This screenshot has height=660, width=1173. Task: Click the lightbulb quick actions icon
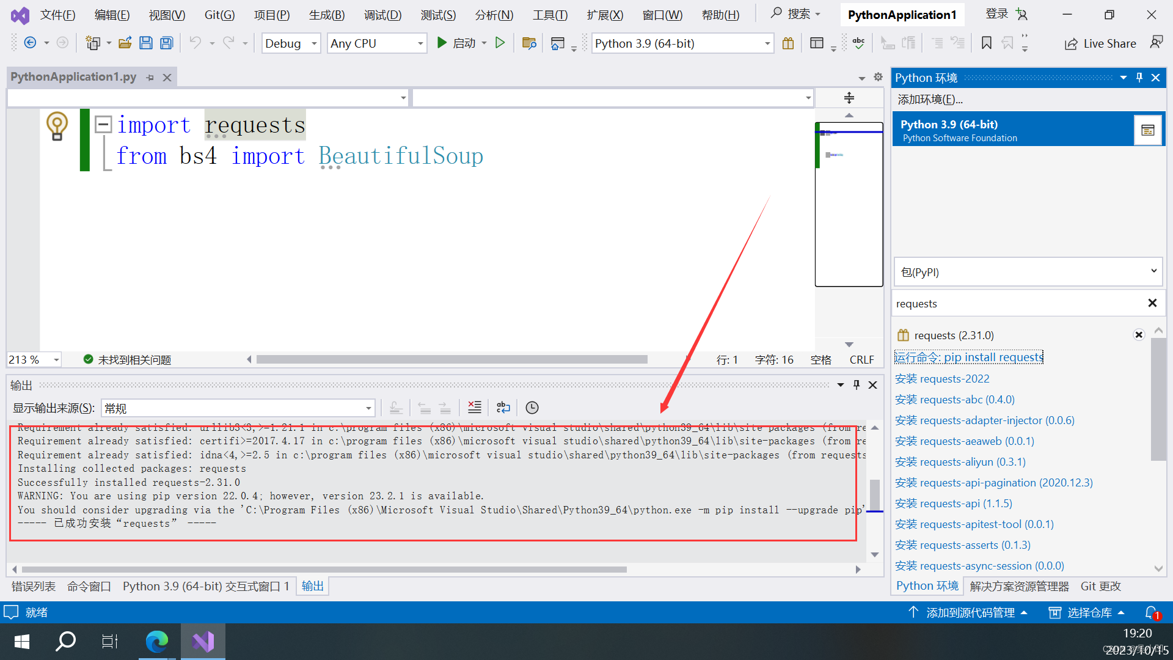(x=57, y=126)
